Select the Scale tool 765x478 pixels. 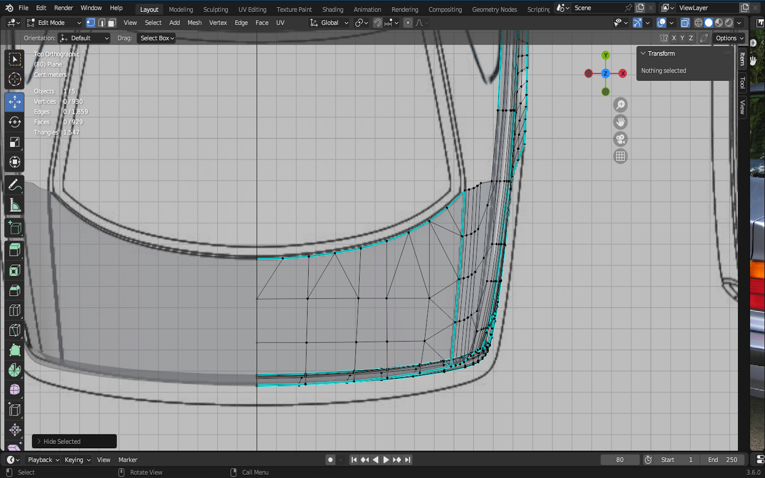tap(15, 142)
